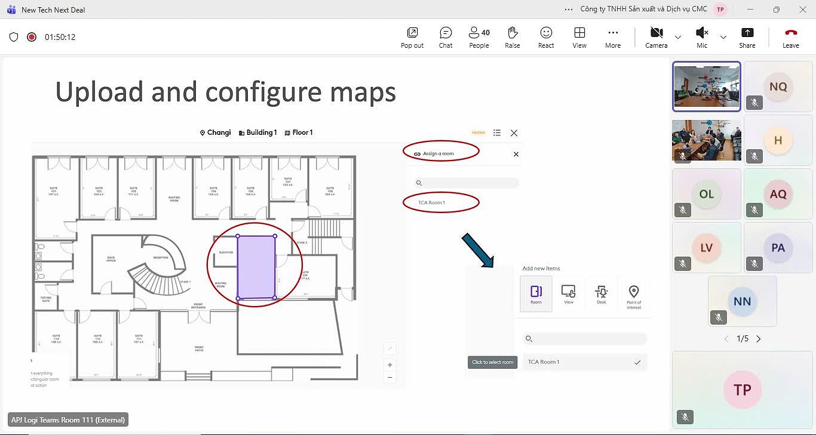The image size is (816, 435).
Task: Share your screen content
Action: click(747, 37)
